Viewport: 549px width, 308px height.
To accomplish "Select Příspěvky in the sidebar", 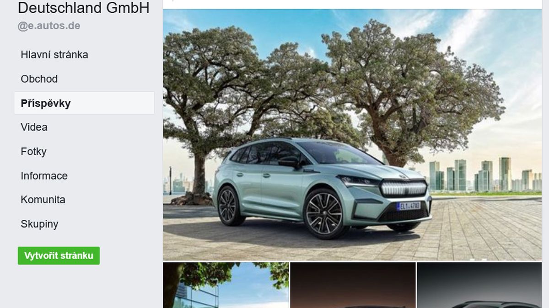I will tap(84, 103).
